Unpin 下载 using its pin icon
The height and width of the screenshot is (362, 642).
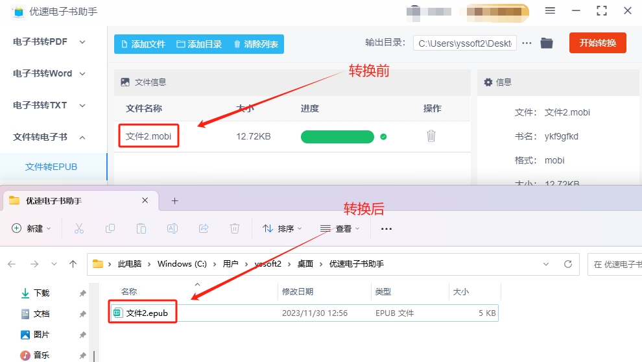click(83, 293)
